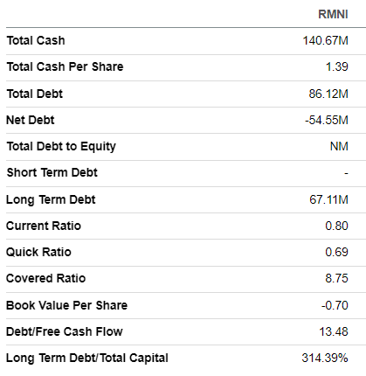Click the 1.39 cash per share value
Viewport: 366px width, 376px height.
click(x=337, y=66)
